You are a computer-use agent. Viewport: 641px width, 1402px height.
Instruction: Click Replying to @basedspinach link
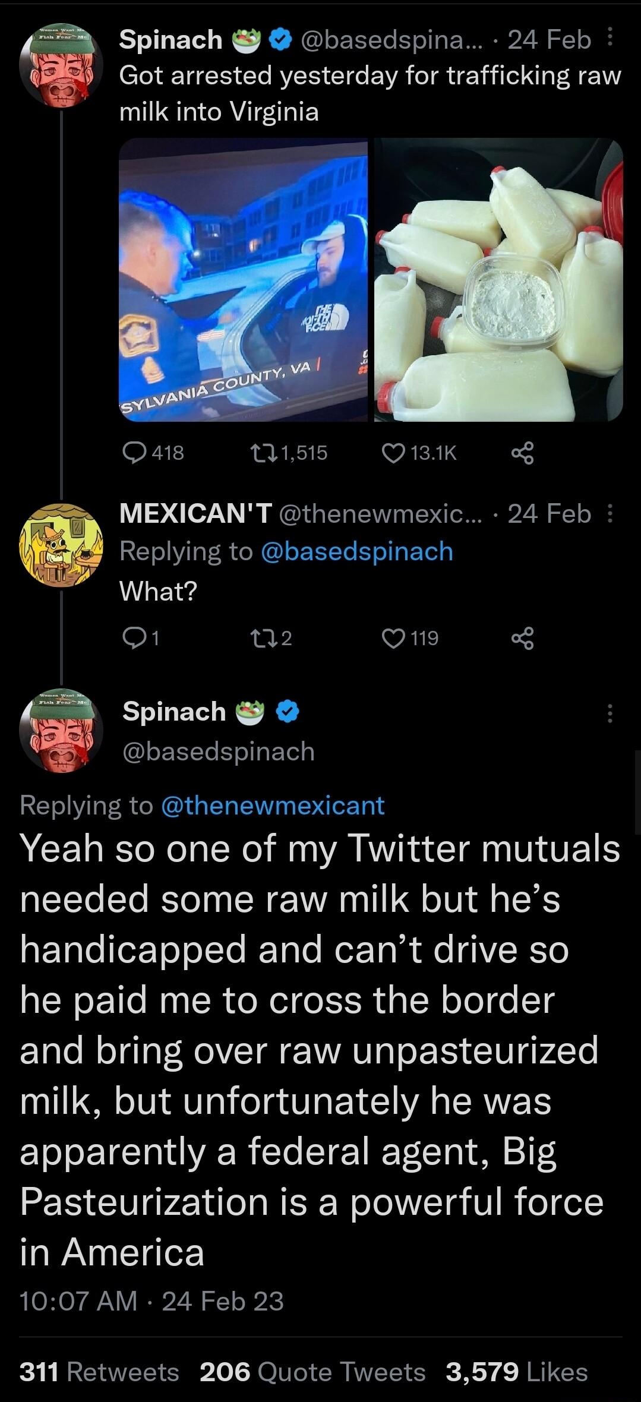(x=357, y=551)
